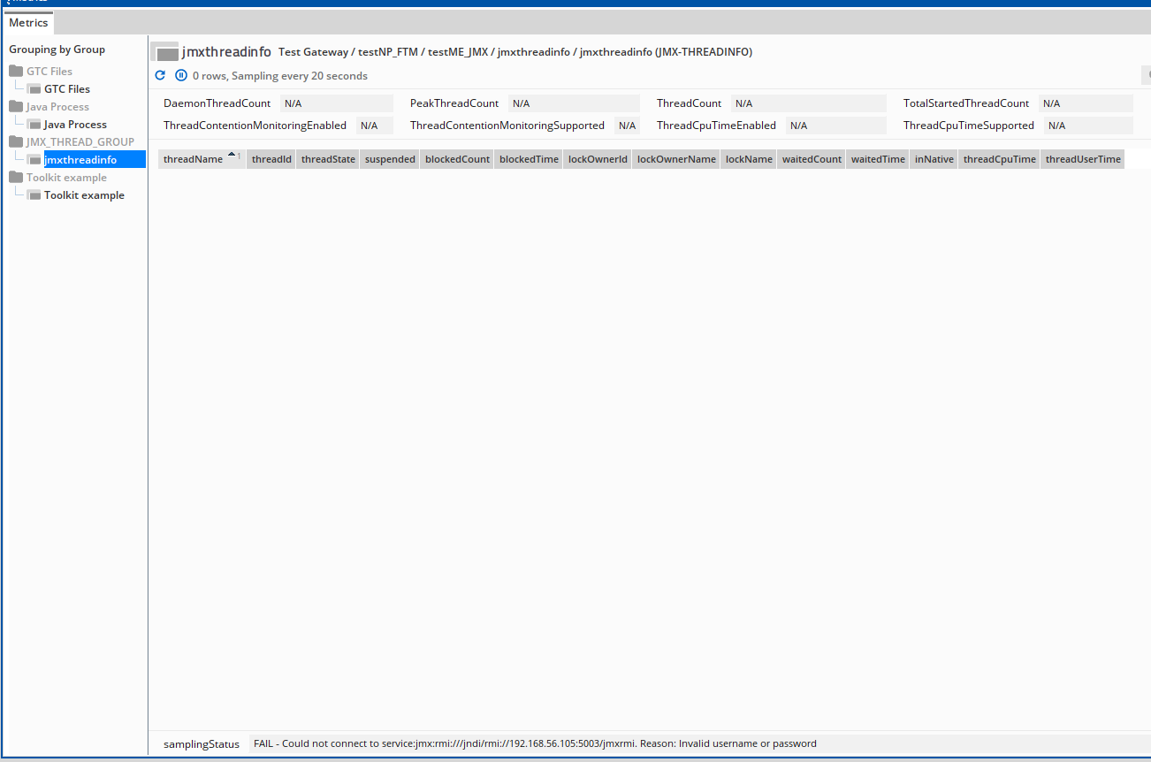This screenshot has width=1151, height=762.
Task: Sort by blockedTime column header
Action: coord(529,159)
